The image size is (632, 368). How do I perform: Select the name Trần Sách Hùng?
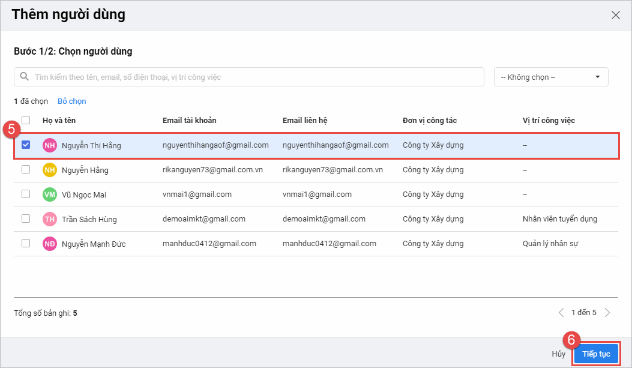pos(89,219)
